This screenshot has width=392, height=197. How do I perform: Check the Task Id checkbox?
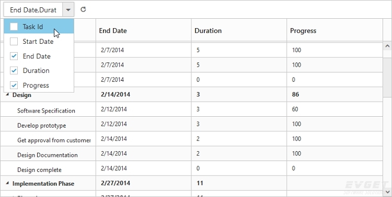point(14,27)
